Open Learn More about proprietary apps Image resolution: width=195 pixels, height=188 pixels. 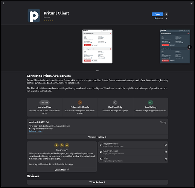(62, 170)
